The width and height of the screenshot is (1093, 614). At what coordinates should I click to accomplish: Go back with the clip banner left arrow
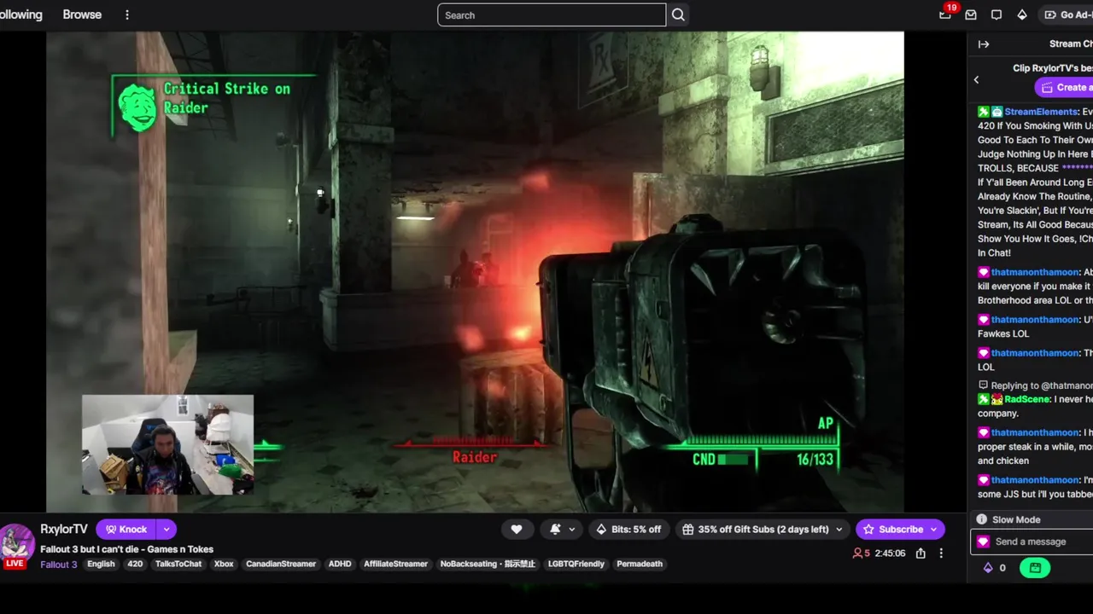tap(977, 79)
